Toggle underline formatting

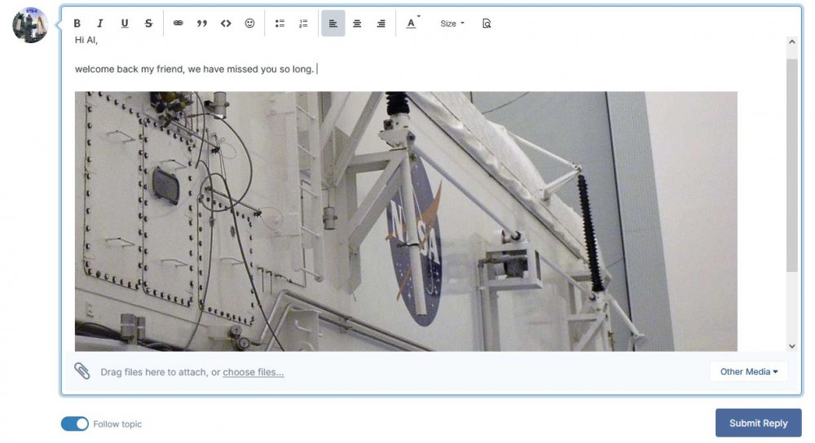click(124, 24)
